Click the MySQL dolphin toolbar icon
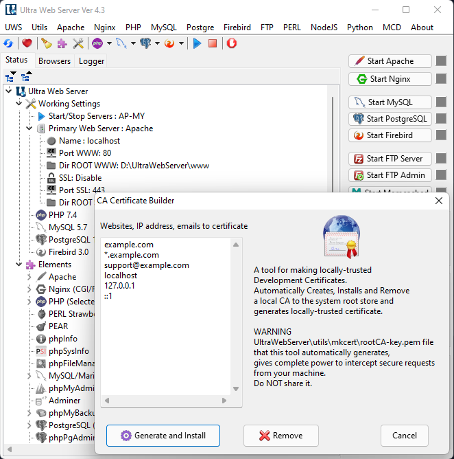 click(x=121, y=43)
